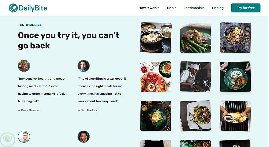
Task: Click the DailyBite brand name text
Action: click(33, 8)
